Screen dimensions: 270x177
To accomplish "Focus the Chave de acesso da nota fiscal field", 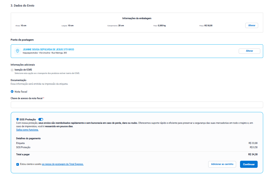I will (x=137, y=105).
